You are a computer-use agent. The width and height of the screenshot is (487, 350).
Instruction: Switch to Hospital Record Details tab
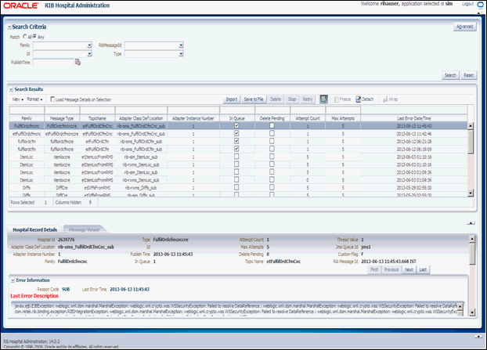tap(34, 230)
